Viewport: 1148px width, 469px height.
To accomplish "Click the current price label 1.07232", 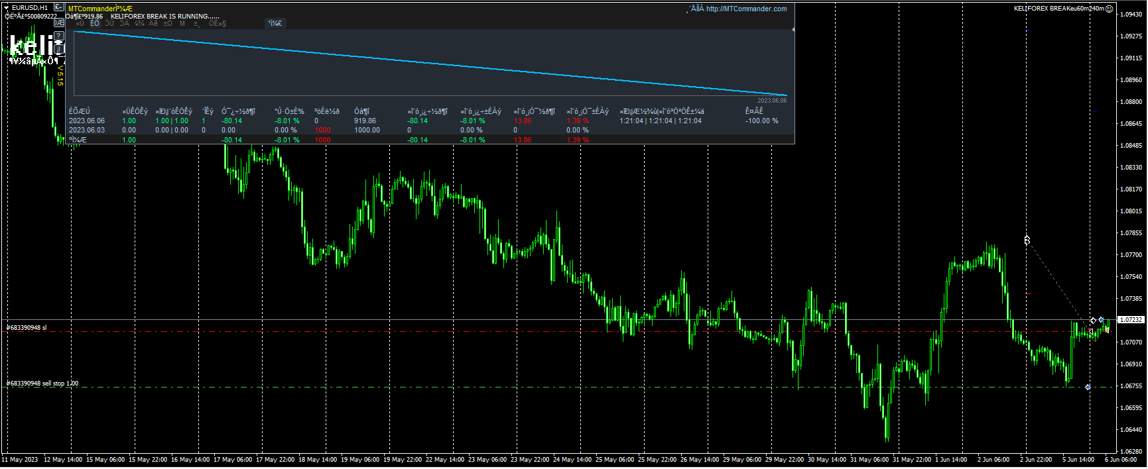I will (1131, 320).
